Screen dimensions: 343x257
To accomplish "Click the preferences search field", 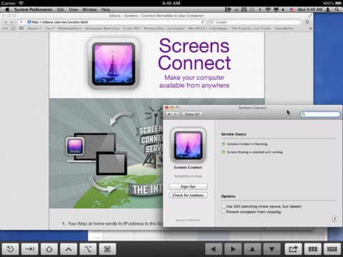I will 320,114.
